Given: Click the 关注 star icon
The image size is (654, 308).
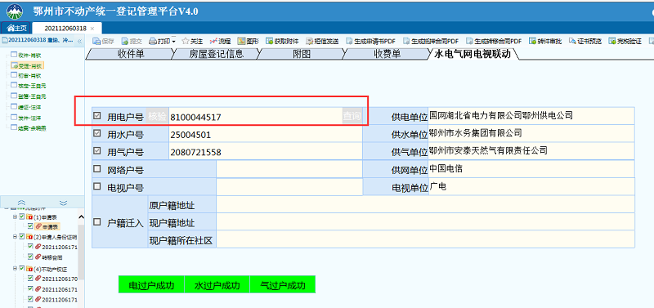Looking at the screenshot, I should tap(186, 42).
